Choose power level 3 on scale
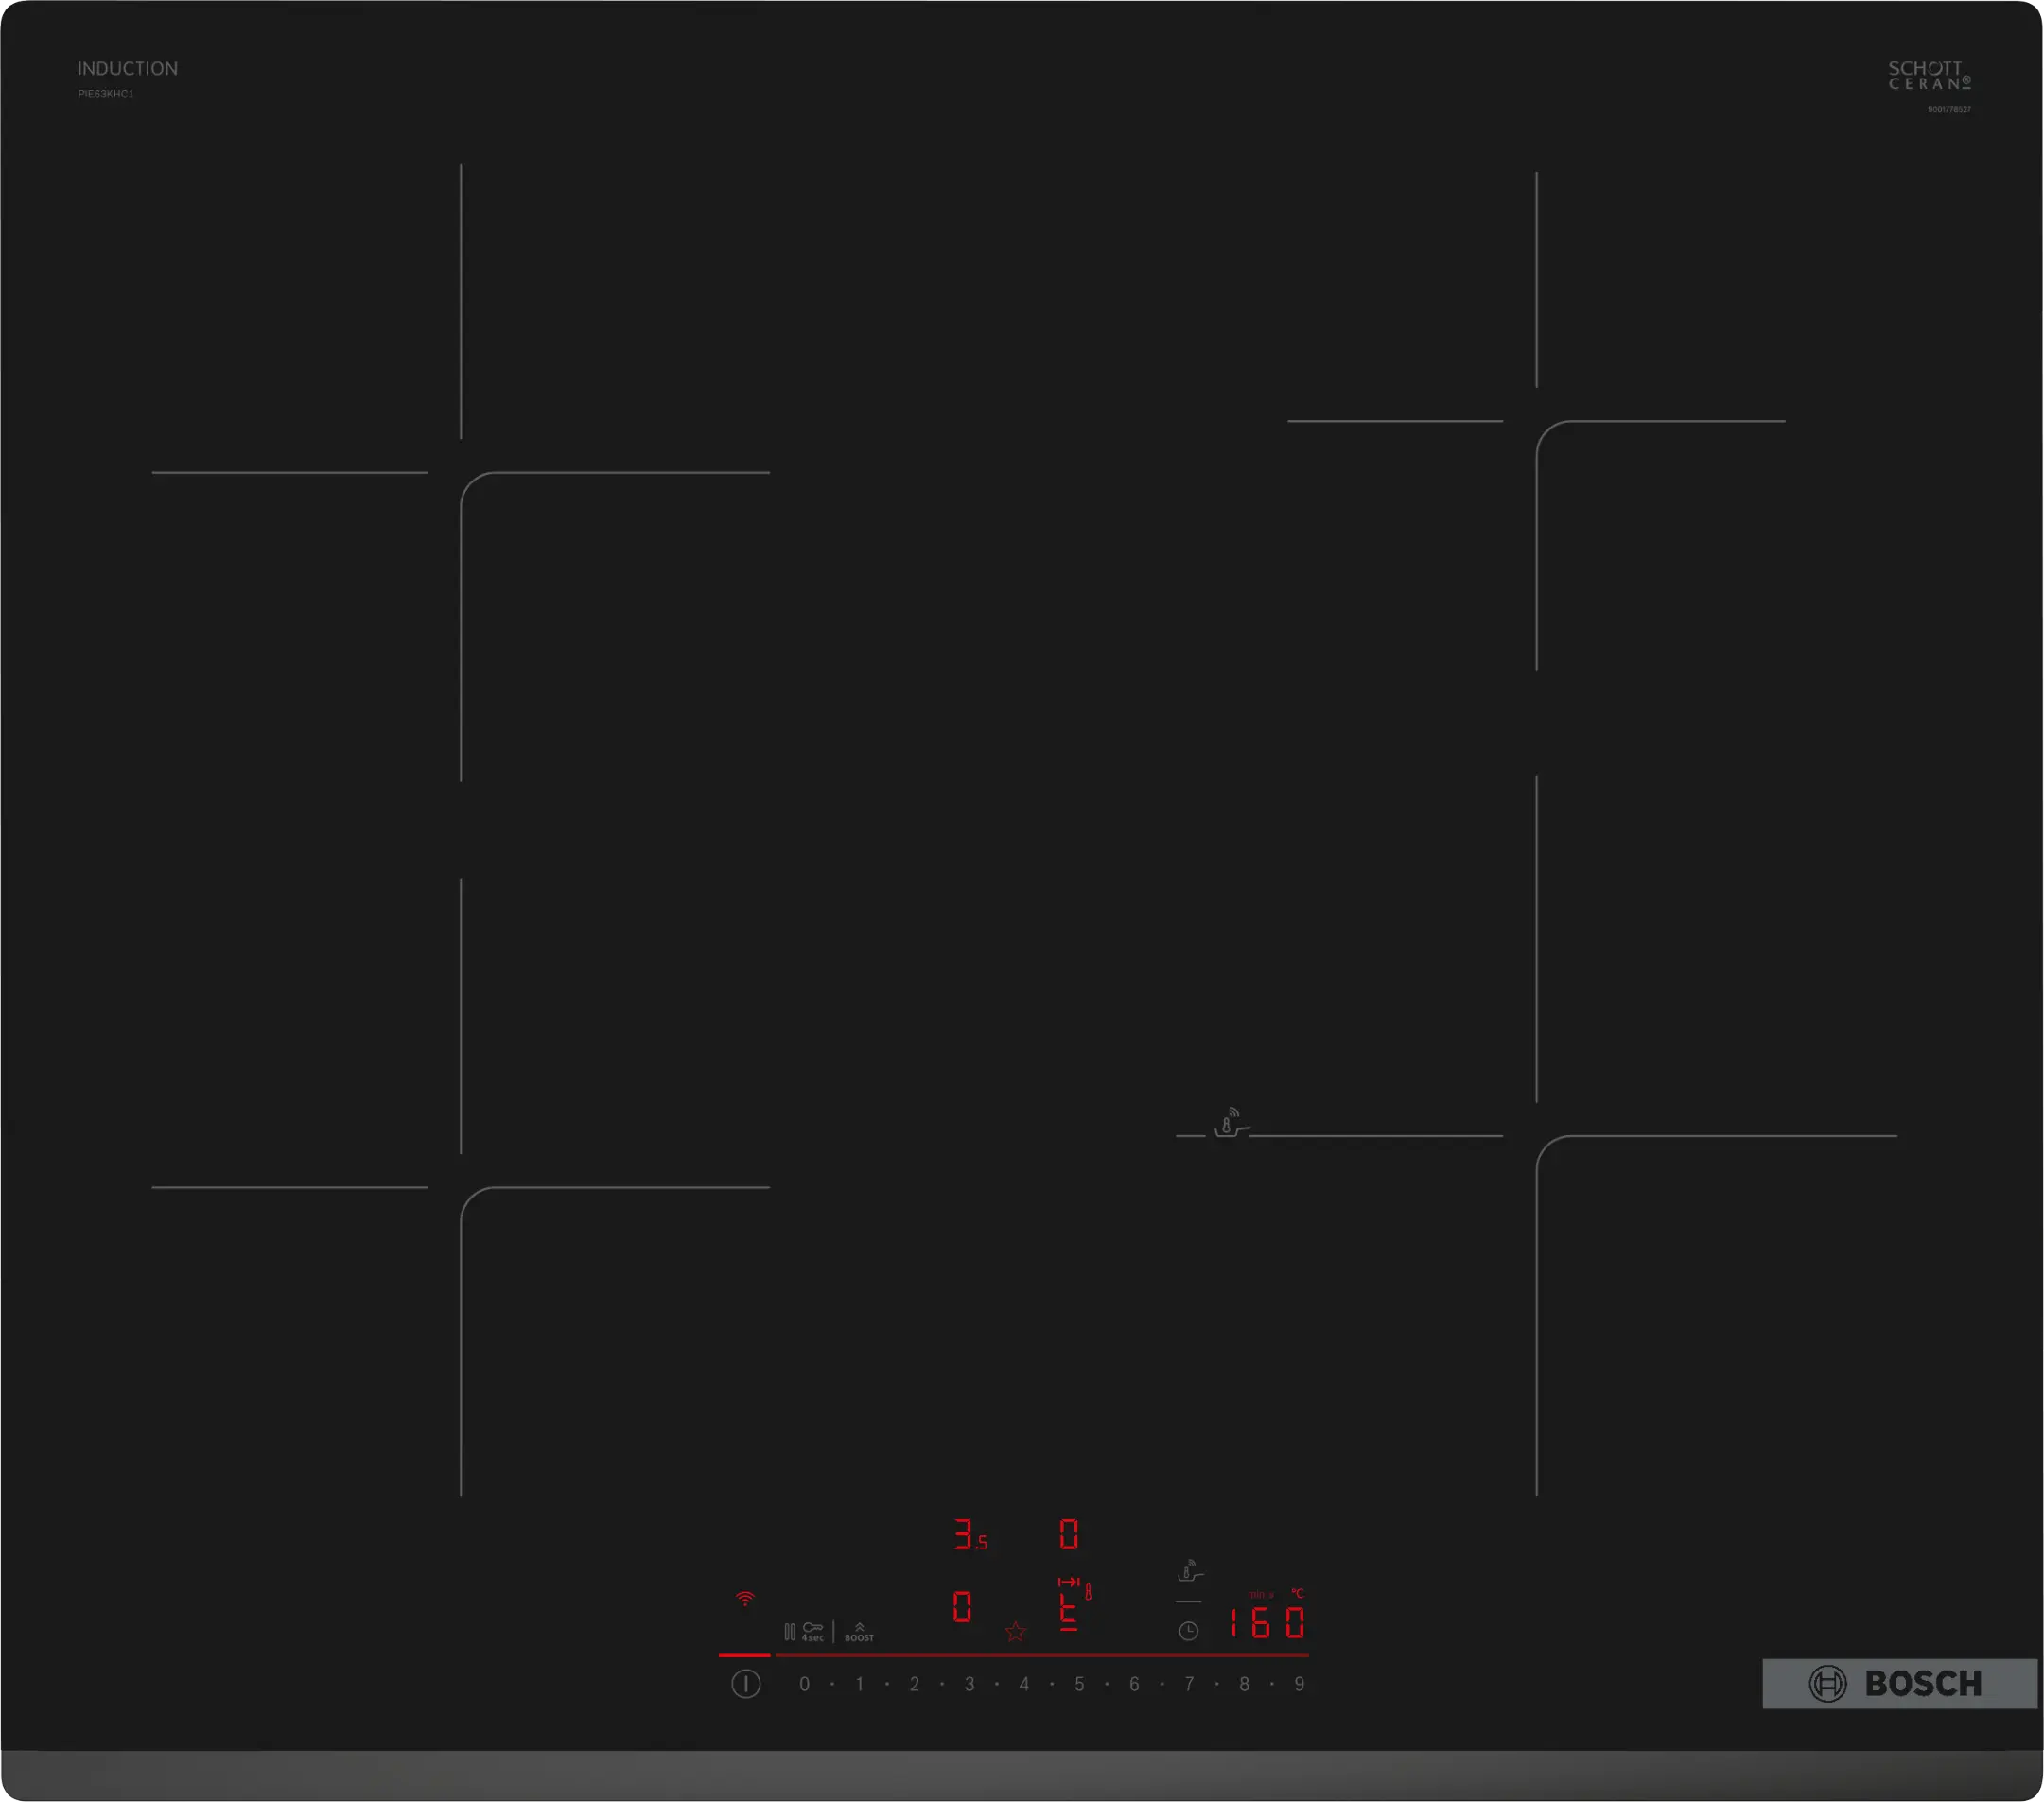2044x1802 pixels. pyautogui.click(x=969, y=1685)
